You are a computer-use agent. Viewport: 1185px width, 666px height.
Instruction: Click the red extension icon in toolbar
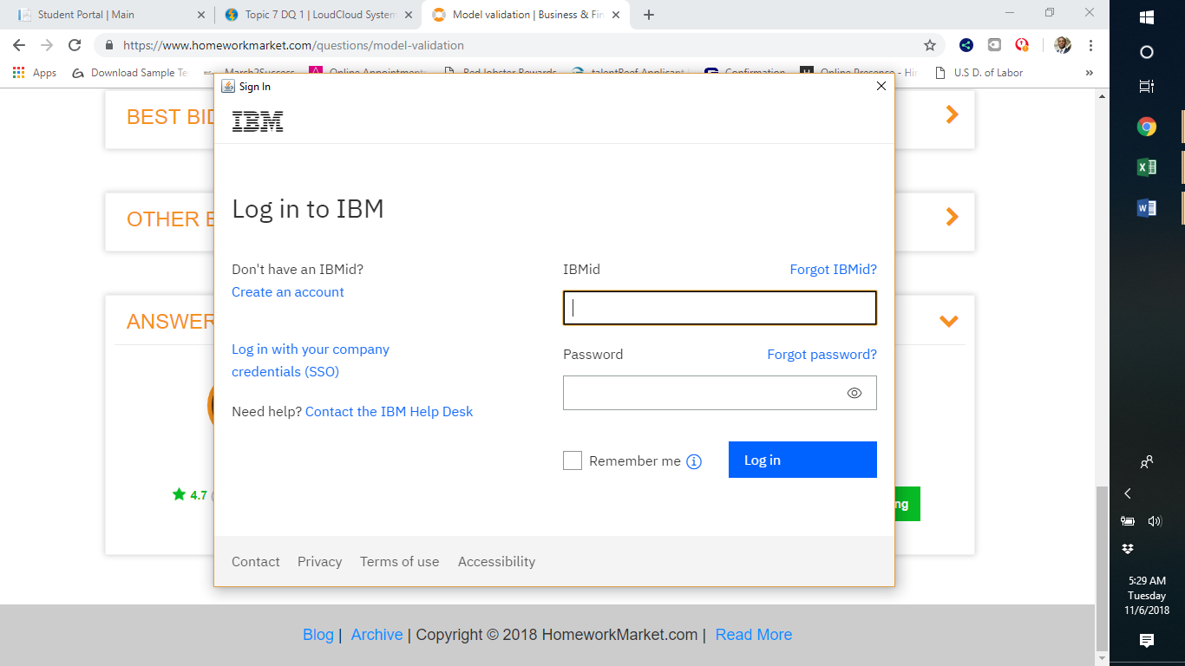(1022, 45)
